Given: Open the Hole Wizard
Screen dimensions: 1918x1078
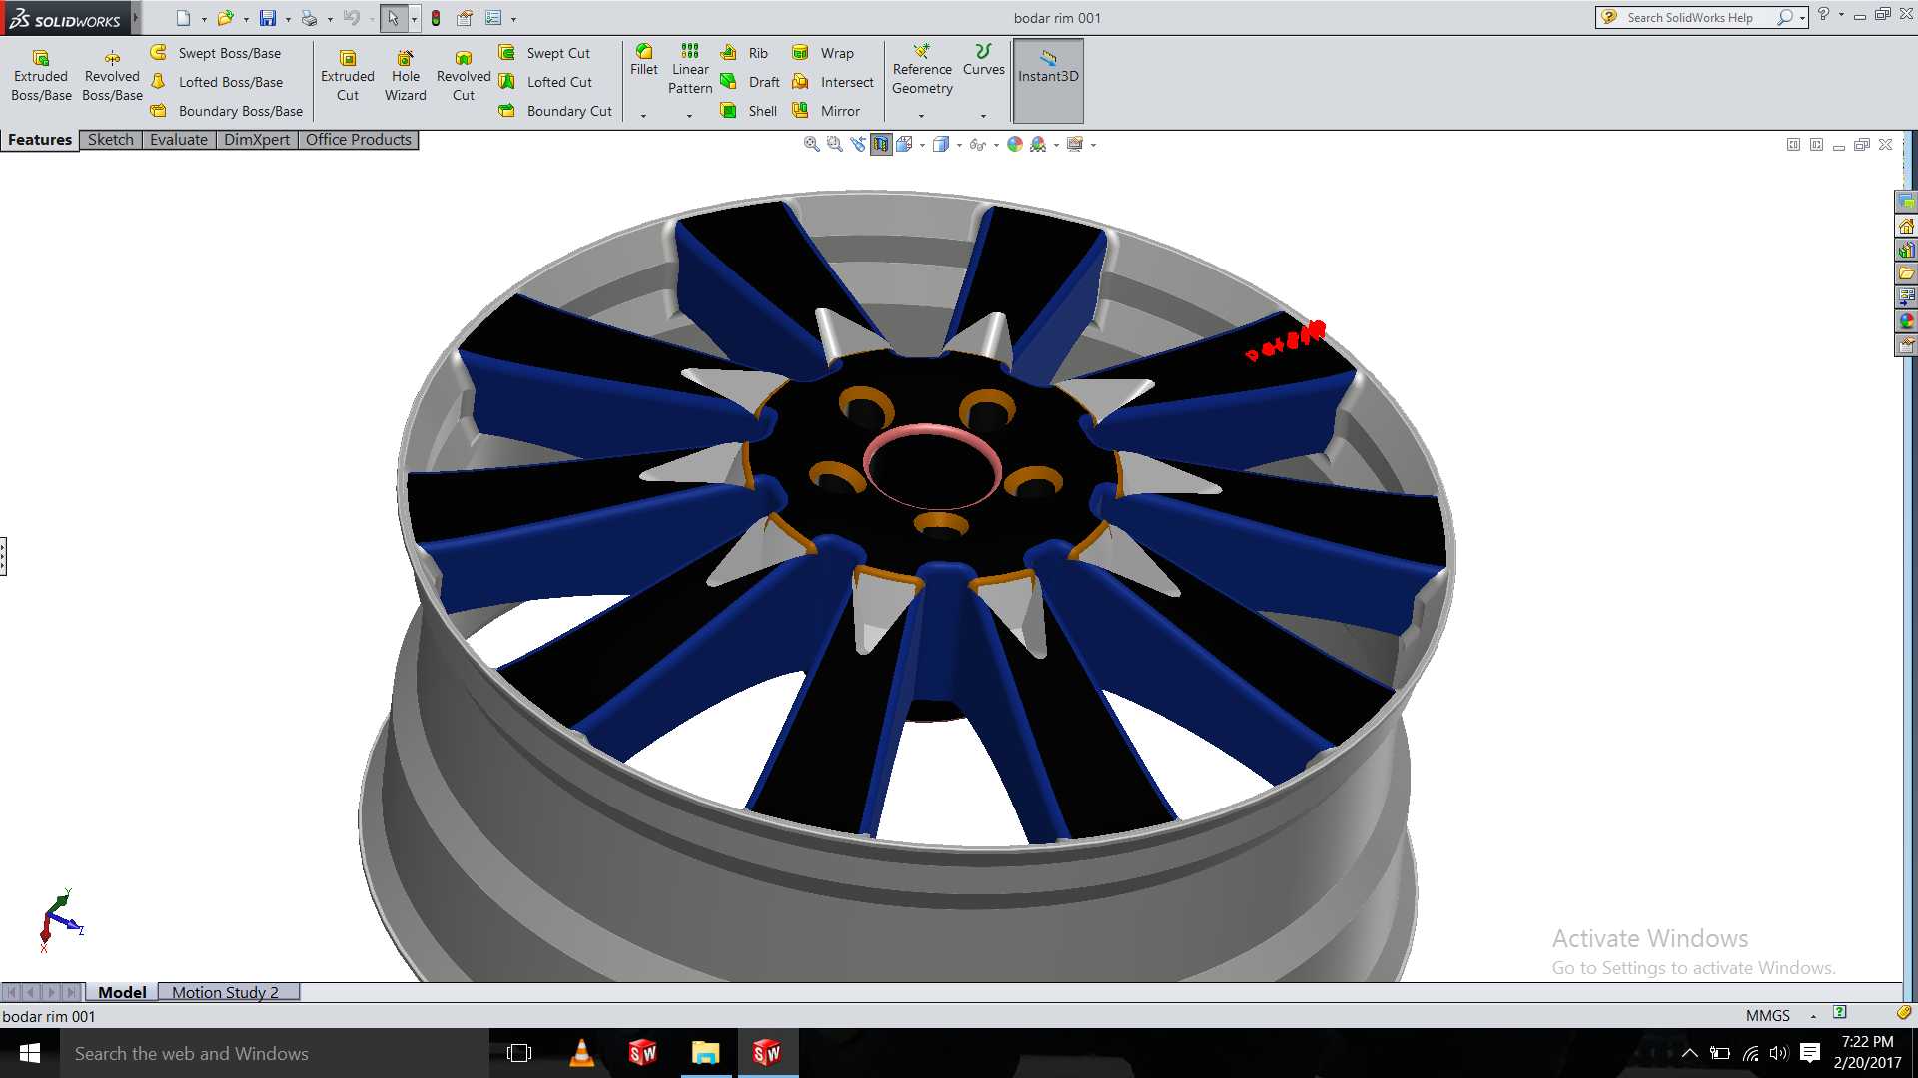Looking at the screenshot, I should (405, 76).
